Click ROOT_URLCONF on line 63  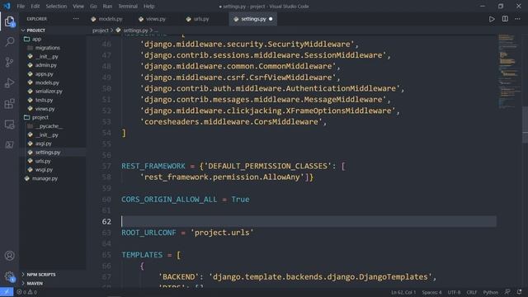(x=148, y=233)
